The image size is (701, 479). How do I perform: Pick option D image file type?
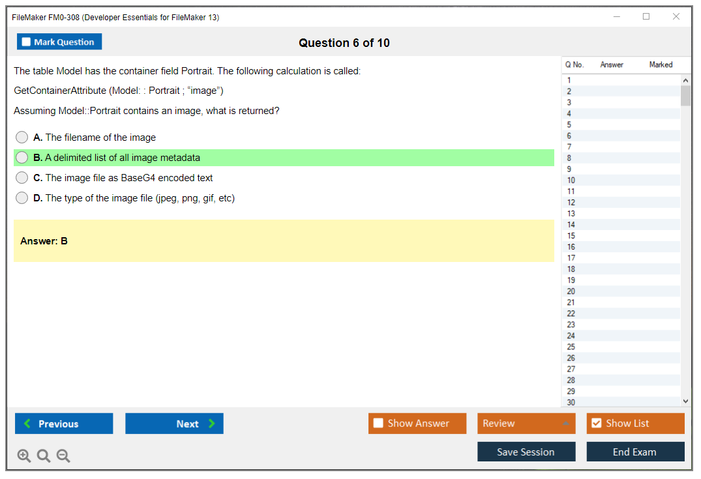(x=22, y=198)
